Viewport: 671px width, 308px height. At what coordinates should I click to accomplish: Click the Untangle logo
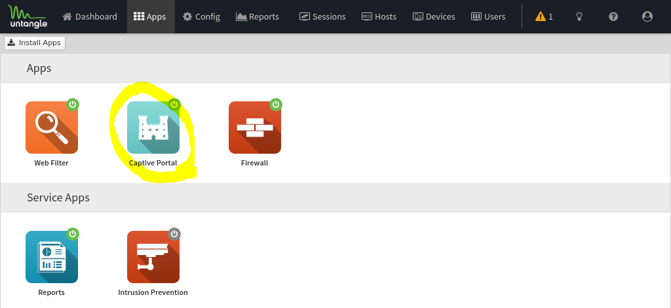(28, 16)
